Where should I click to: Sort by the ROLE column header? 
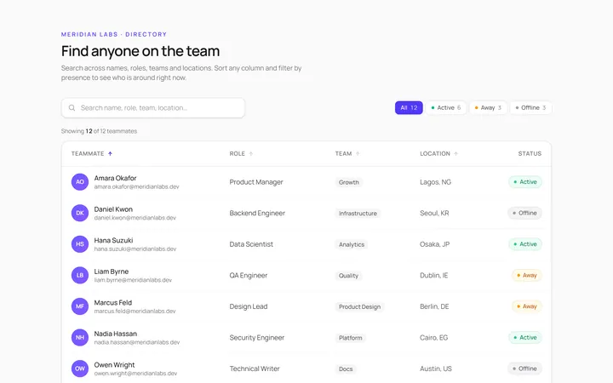pos(241,153)
